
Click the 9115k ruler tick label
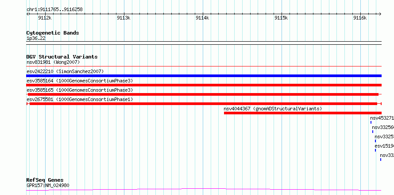tap(281, 18)
